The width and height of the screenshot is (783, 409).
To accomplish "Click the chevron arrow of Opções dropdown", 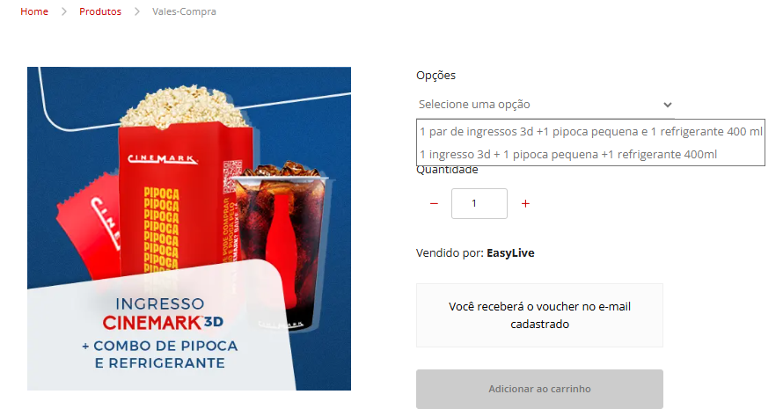I will [x=668, y=105].
